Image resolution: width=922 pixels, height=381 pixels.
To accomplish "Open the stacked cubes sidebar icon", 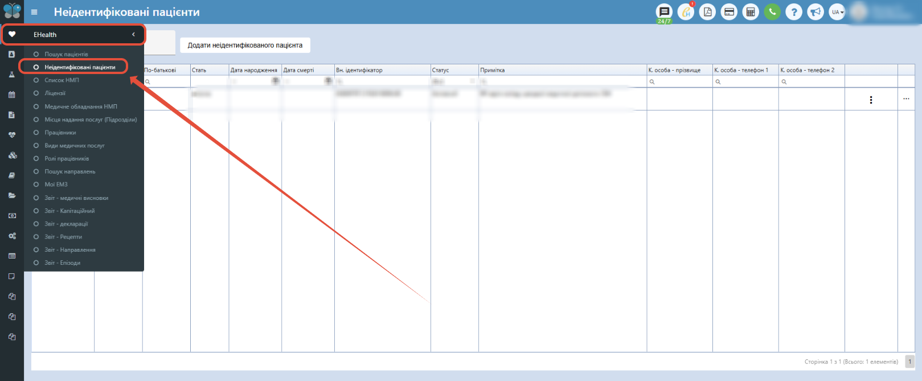I will click(x=12, y=155).
